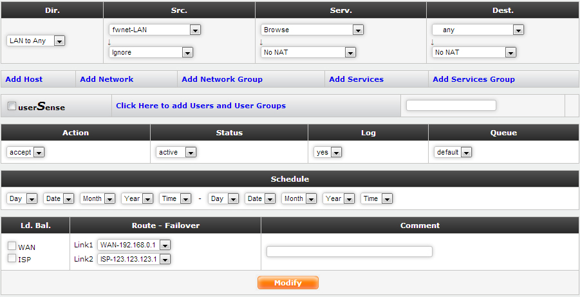Viewport: 580px width, 297px height.
Task: Click the Add Host link
Action: [x=24, y=79]
